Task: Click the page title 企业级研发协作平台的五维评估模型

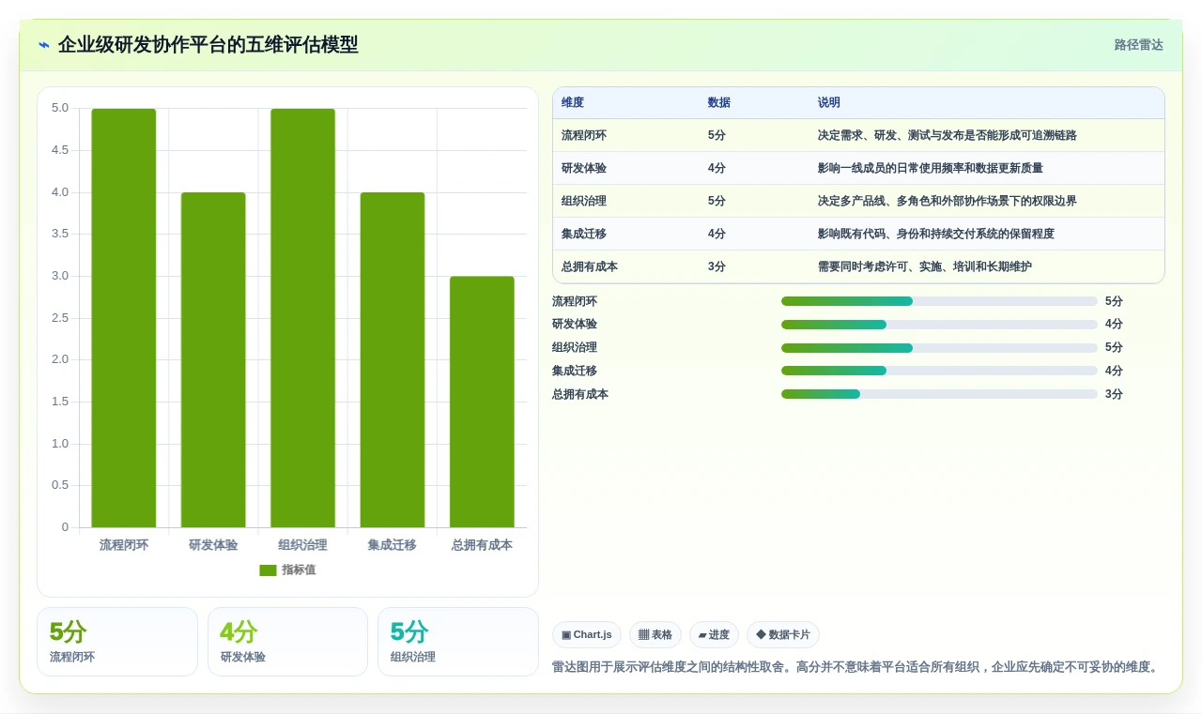Action: pyautogui.click(x=208, y=45)
